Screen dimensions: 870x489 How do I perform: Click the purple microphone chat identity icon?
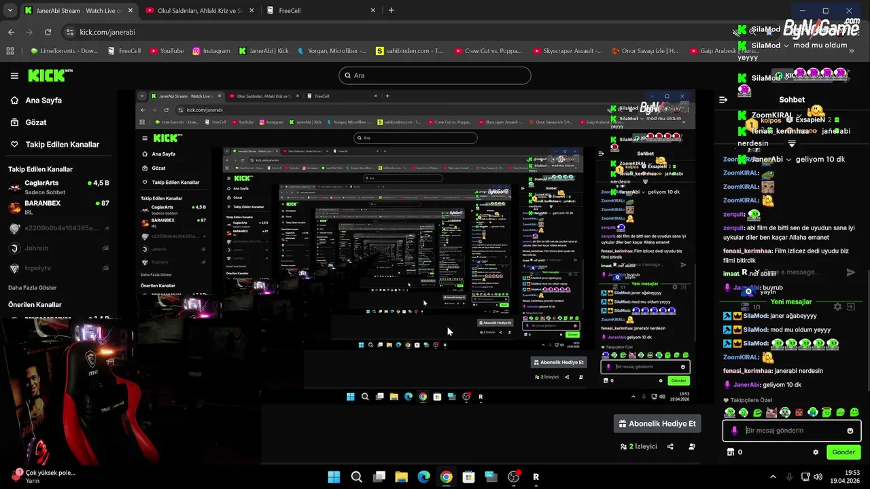point(734,431)
